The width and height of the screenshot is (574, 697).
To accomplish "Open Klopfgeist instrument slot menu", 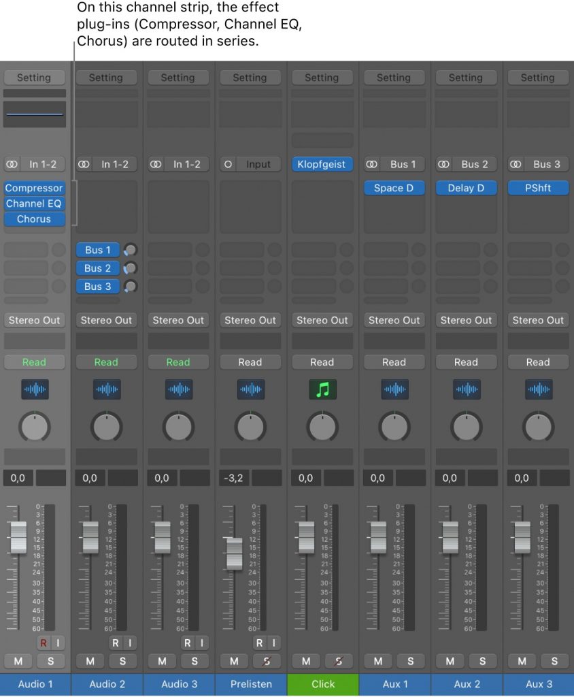I will click(322, 164).
